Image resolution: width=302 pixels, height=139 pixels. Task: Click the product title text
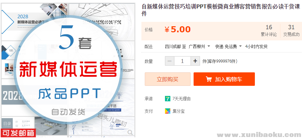click(x=221, y=10)
